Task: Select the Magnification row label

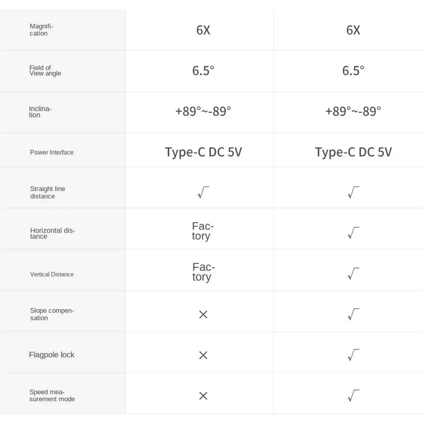Action: click(41, 30)
